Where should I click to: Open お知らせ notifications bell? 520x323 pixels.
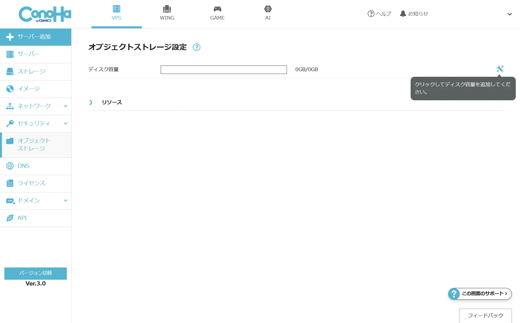coord(414,14)
